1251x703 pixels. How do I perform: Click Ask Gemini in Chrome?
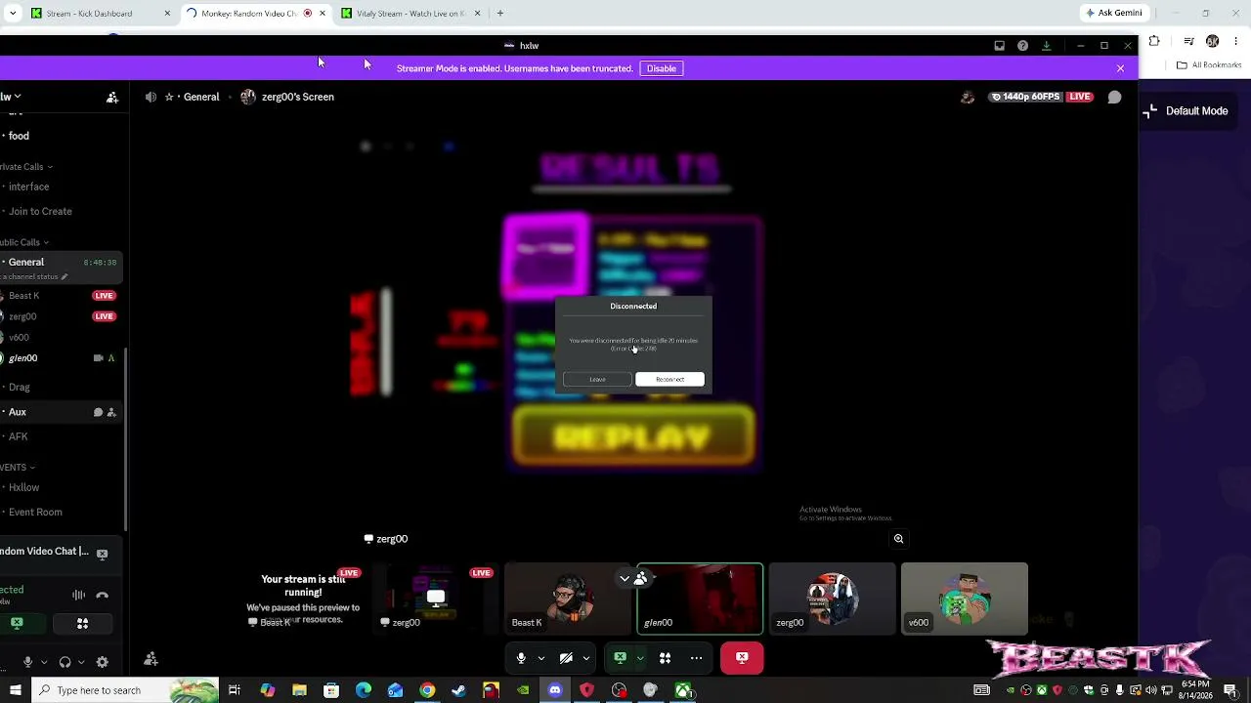[x=1113, y=13]
